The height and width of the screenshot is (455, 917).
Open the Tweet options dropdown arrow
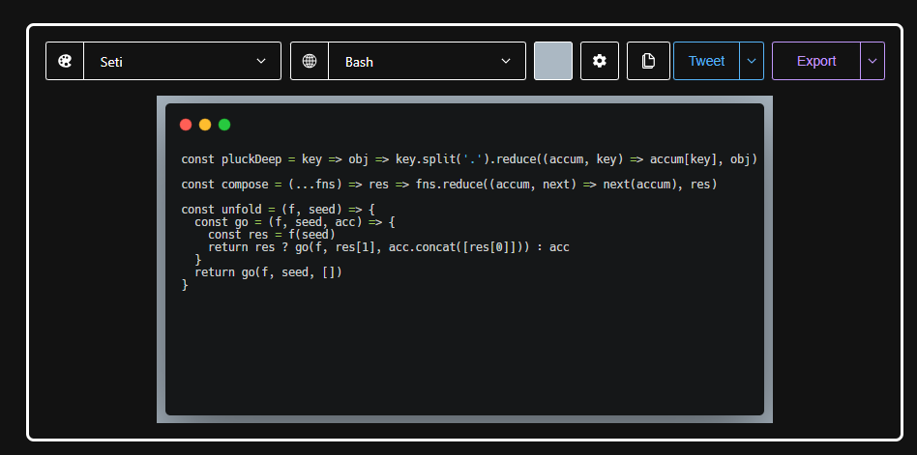[x=752, y=61]
